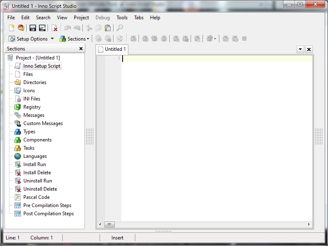Click the right scroll arrow in editor
The height and width of the screenshot is (246, 328).
click(309, 224)
